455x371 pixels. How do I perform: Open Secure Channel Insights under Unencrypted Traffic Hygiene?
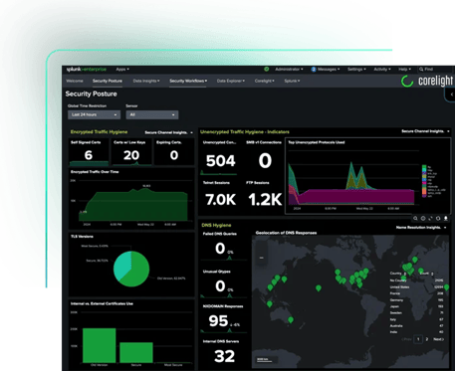(x=425, y=131)
